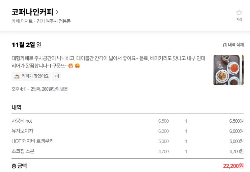Click the 자몽티 hot item row
The height and width of the screenshot is (172, 250).
22,121
